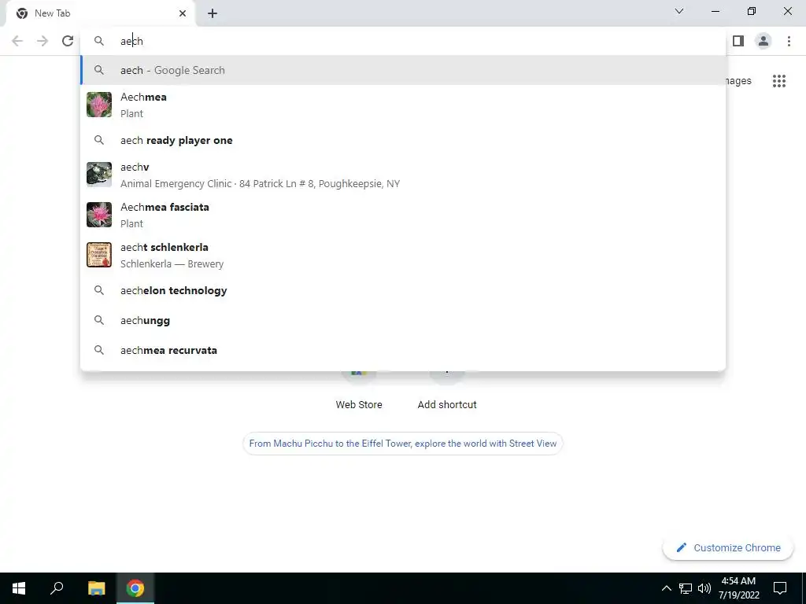Open the network tray icon
806x604 pixels.
click(x=686, y=588)
